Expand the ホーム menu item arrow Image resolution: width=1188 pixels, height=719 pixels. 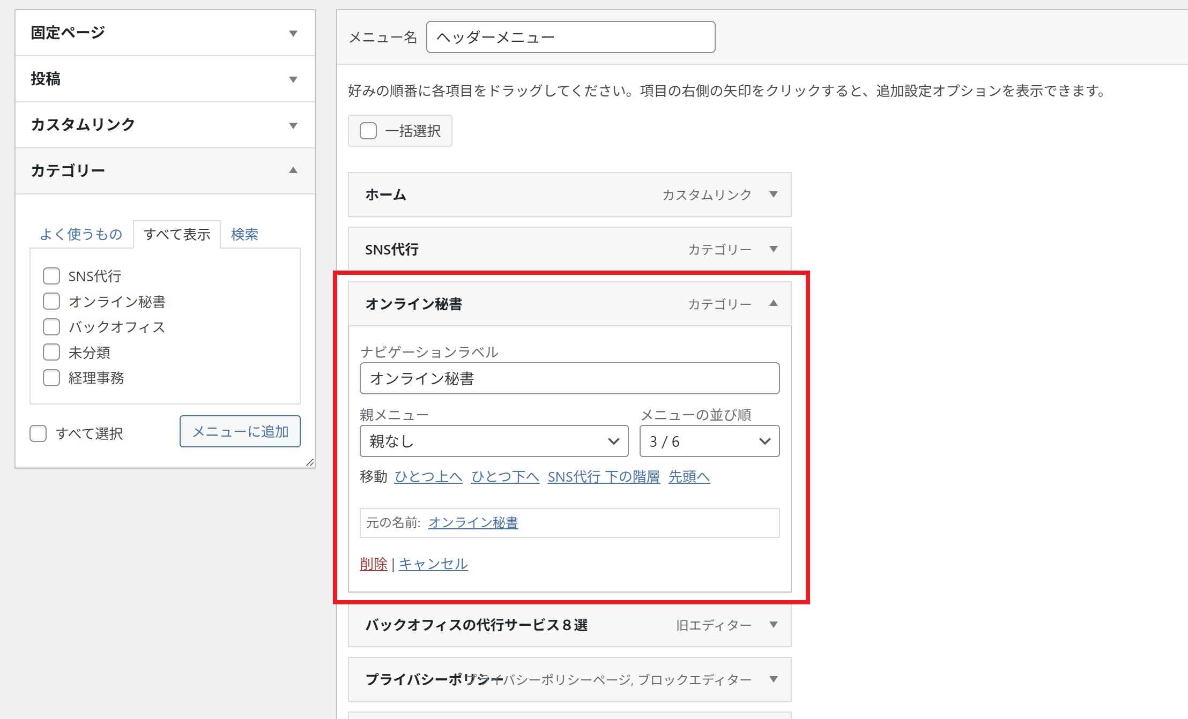tap(773, 194)
